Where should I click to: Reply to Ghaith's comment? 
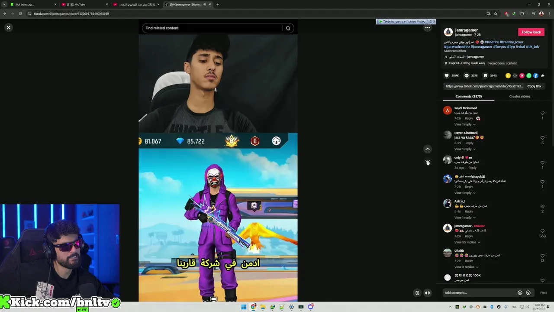469,261
